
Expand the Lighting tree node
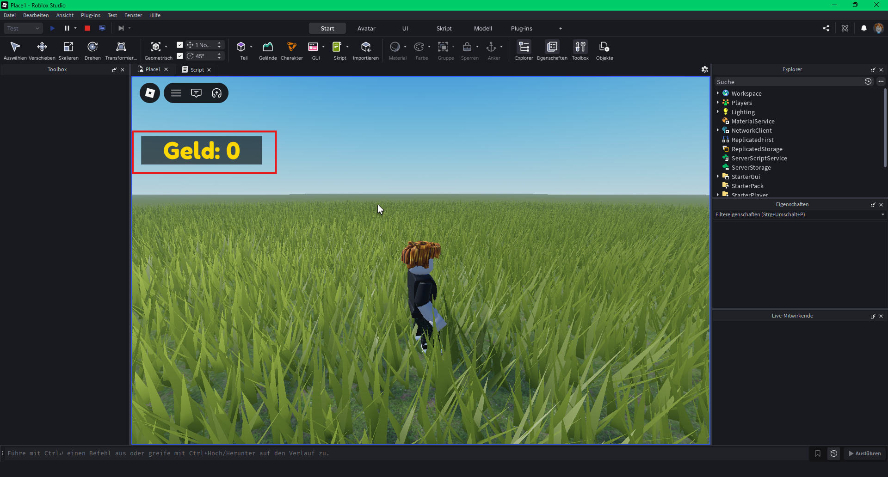(718, 112)
